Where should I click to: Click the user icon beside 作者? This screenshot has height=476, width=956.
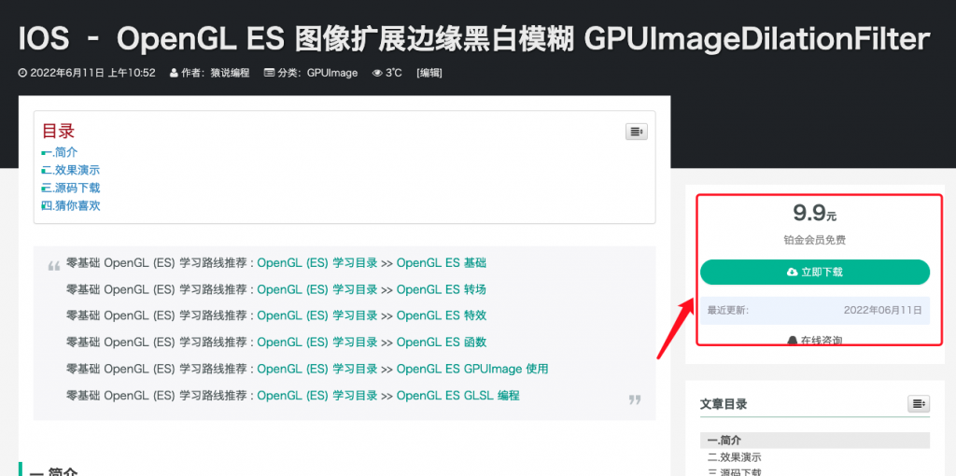tap(174, 73)
